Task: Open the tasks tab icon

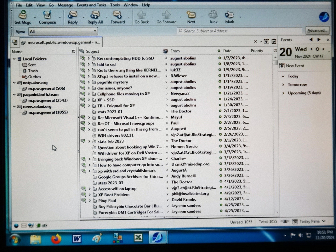Action: (274, 41)
